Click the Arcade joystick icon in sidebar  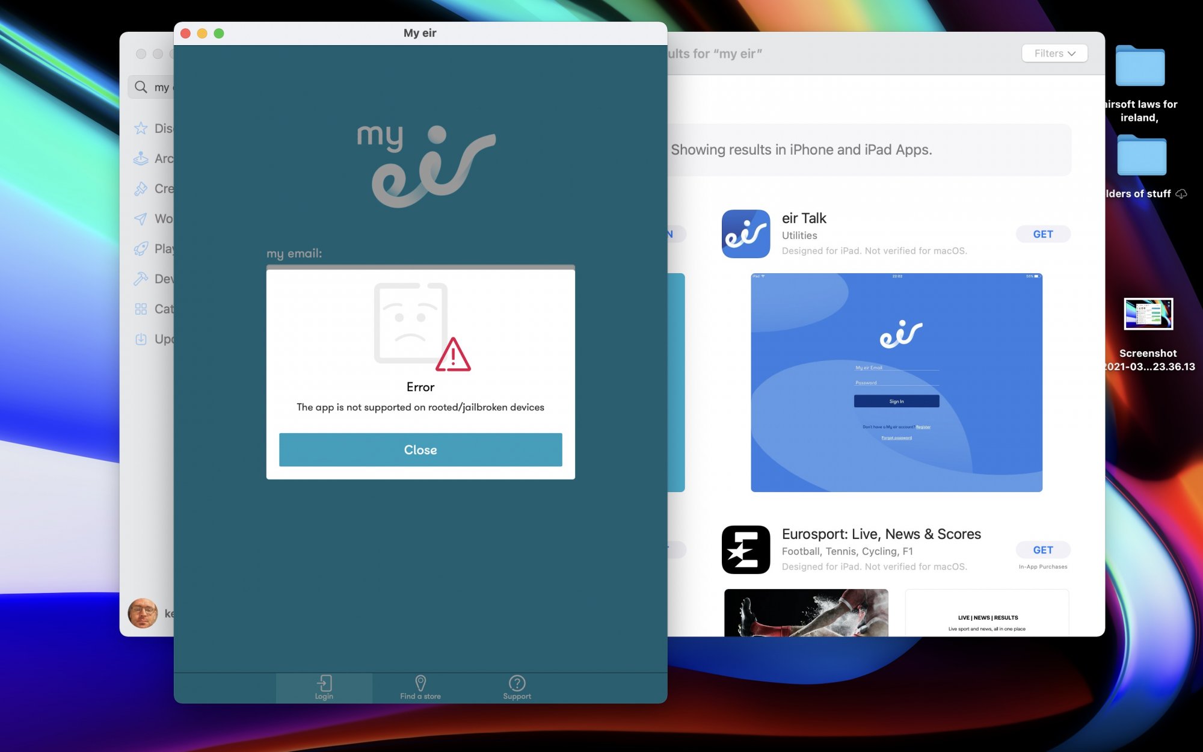(141, 158)
